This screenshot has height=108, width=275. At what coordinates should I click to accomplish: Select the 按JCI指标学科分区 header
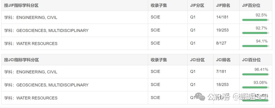[x=21, y=60]
